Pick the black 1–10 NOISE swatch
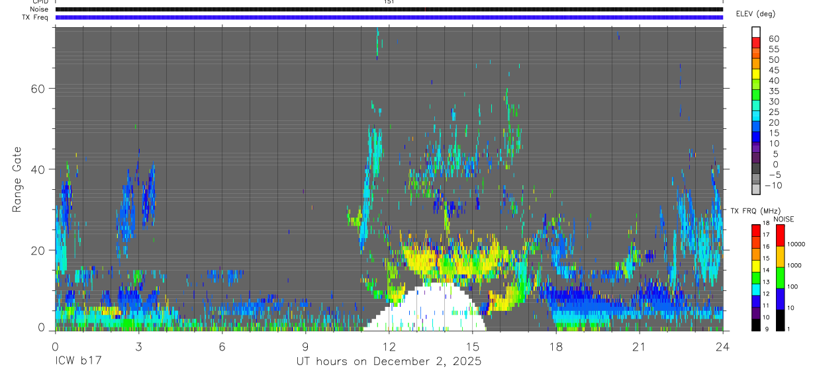813x375 pixels. pos(780,319)
